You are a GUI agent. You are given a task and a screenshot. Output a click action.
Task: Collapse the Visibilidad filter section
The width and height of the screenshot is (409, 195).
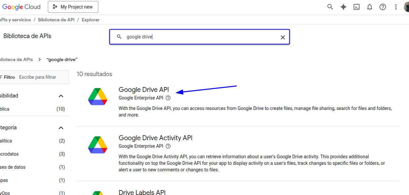click(x=61, y=96)
